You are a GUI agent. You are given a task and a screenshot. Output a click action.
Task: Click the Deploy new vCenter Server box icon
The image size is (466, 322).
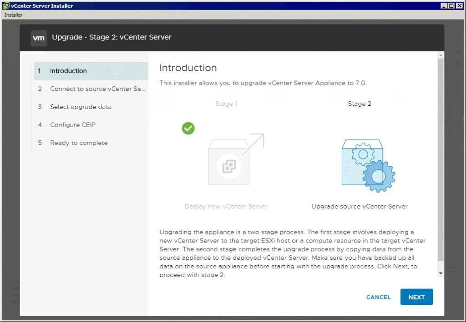(x=229, y=166)
